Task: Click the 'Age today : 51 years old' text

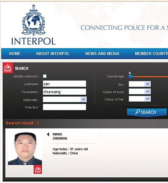Action: point(70,149)
